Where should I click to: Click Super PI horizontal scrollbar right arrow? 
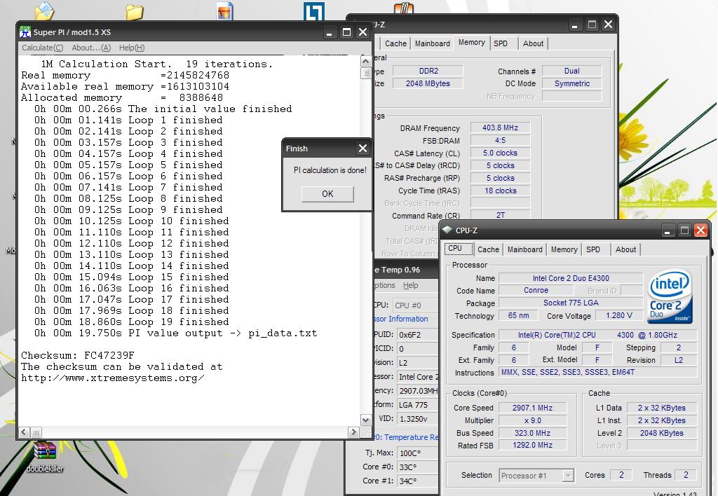click(353, 432)
